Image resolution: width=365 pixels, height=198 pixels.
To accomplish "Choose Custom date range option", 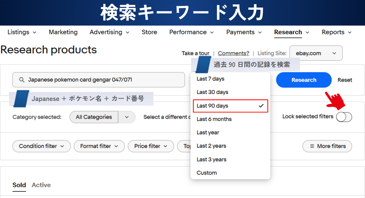I will click(x=207, y=173).
